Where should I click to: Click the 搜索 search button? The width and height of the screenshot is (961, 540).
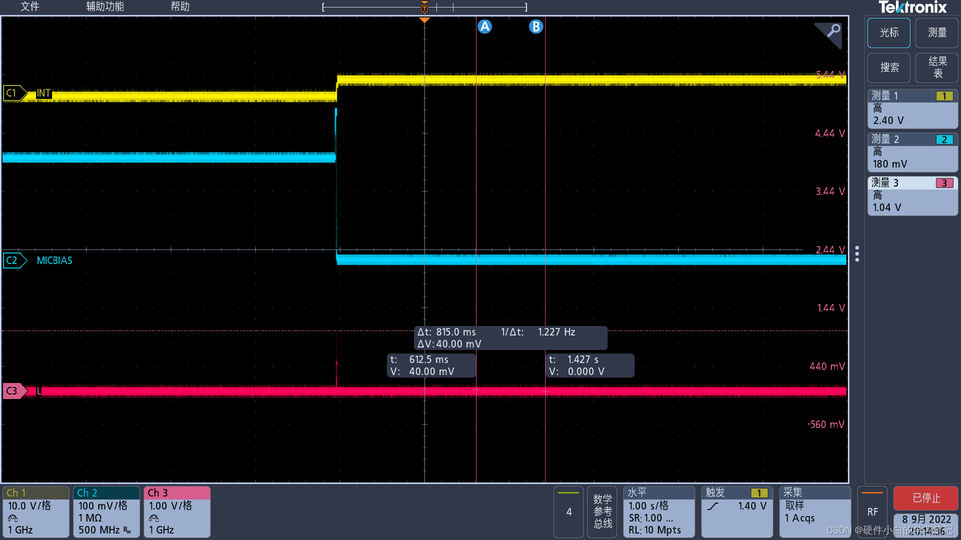pos(889,67)
